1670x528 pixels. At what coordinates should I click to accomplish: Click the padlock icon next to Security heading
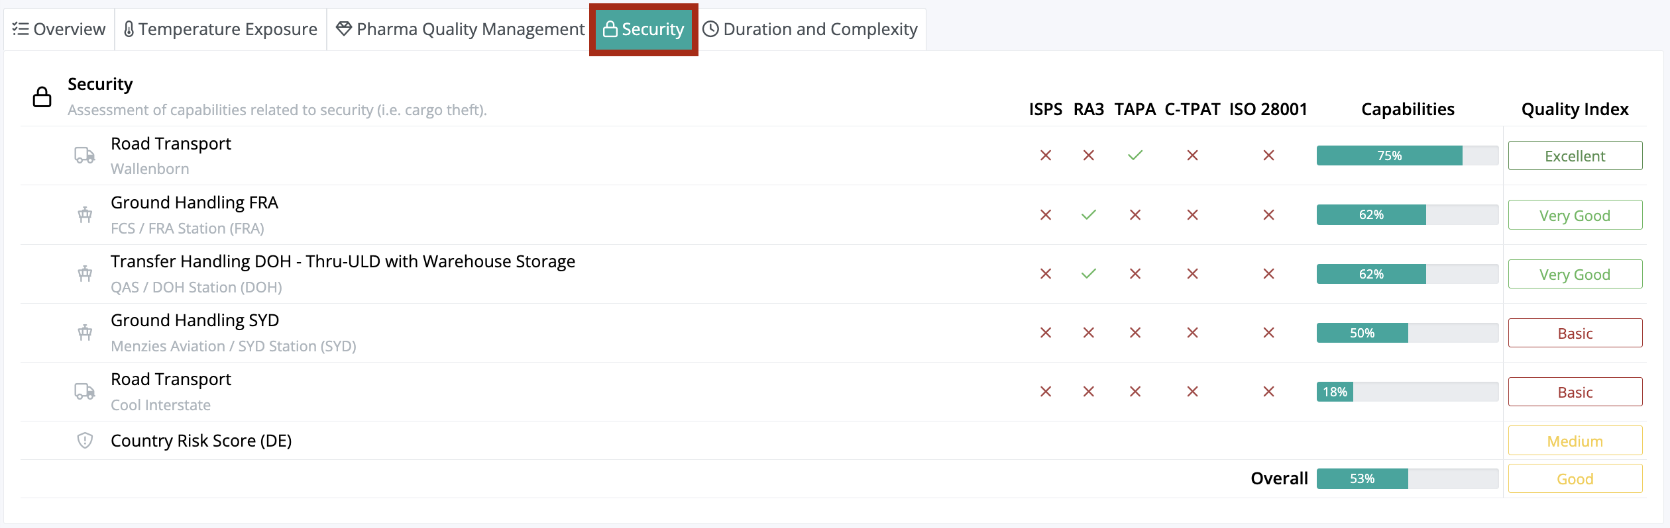(42, 97)
